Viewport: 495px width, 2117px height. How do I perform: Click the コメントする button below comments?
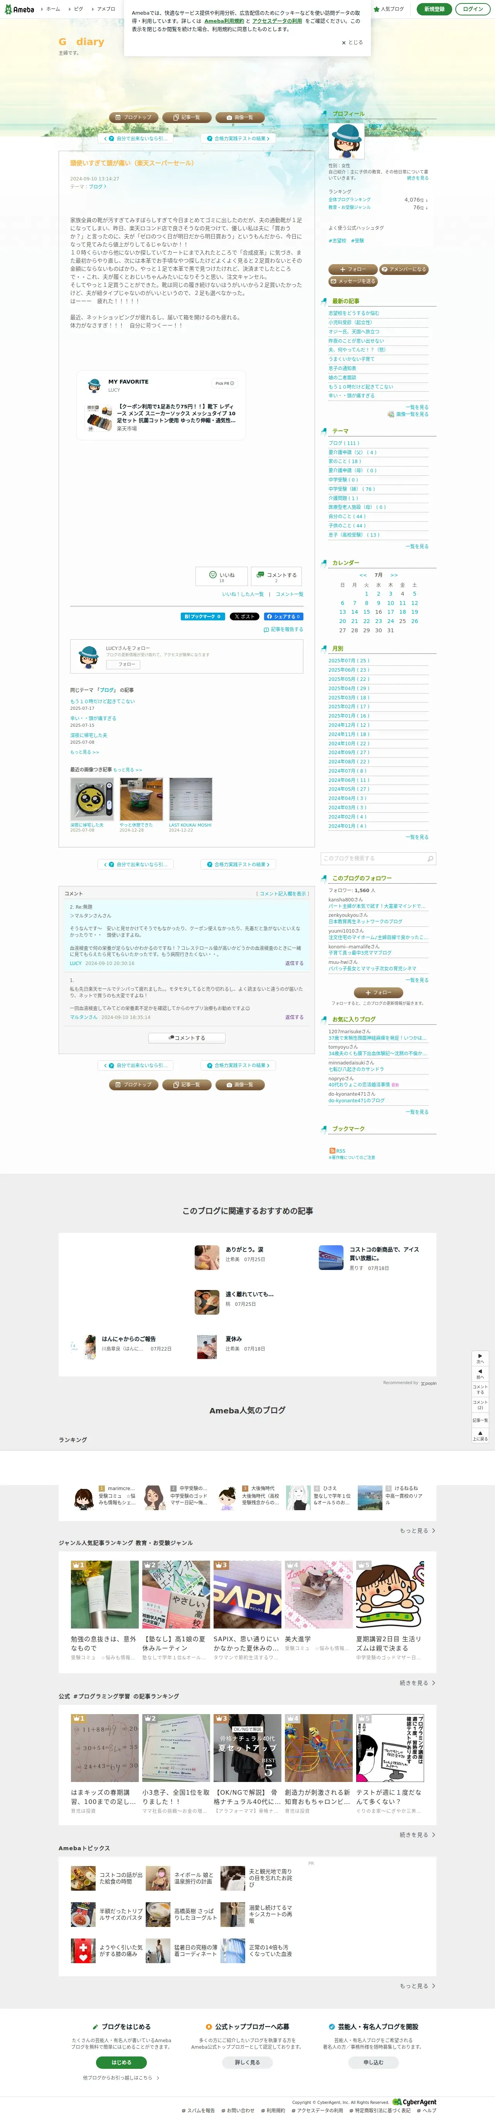(x=187, y=1038)
